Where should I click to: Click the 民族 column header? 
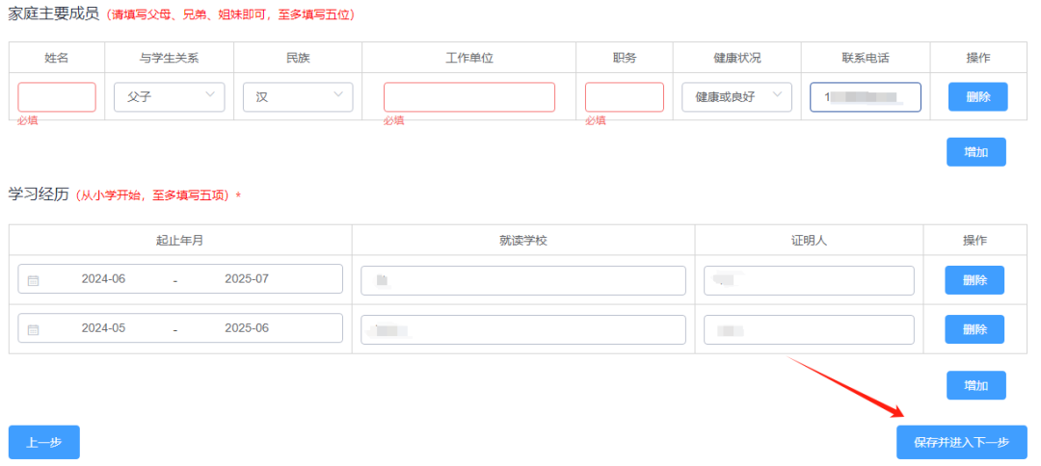tap(298, 58)
